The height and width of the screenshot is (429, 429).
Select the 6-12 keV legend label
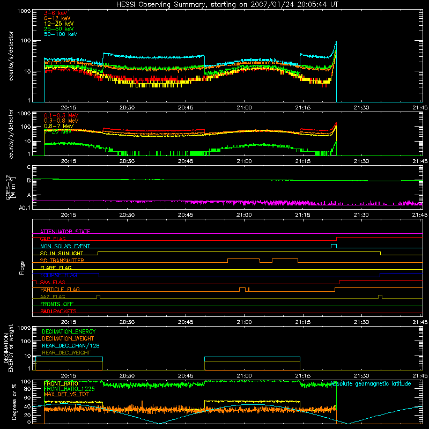coord(57,18)
